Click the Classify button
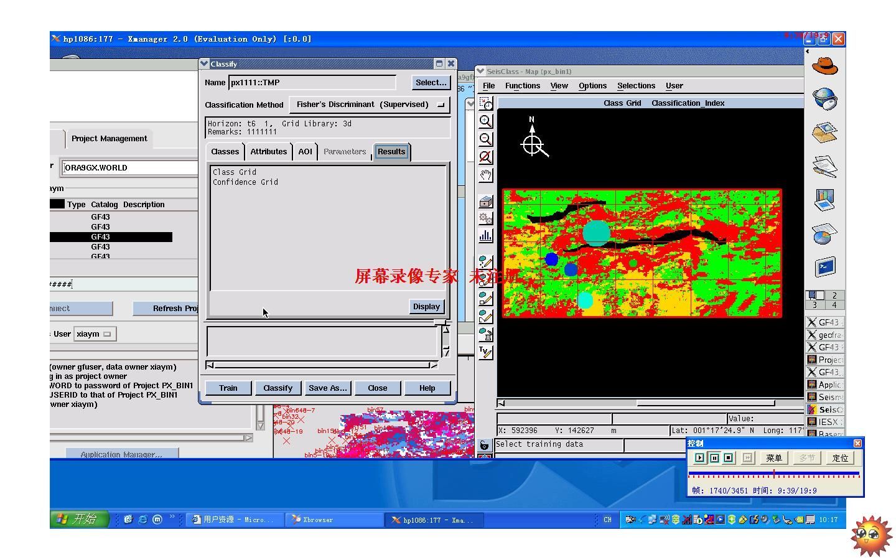896x560 pixels. [x=278, y=388]
